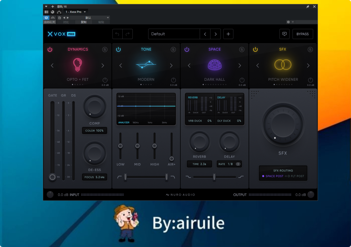This screenshot has width=351, height=247.
Task: Select previous SFX type left arrow
Action: click(x=258, y=66)
